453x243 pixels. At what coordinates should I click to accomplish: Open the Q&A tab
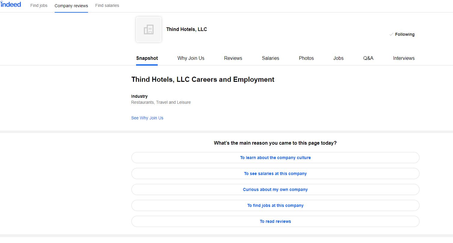(x=368, y=58)
